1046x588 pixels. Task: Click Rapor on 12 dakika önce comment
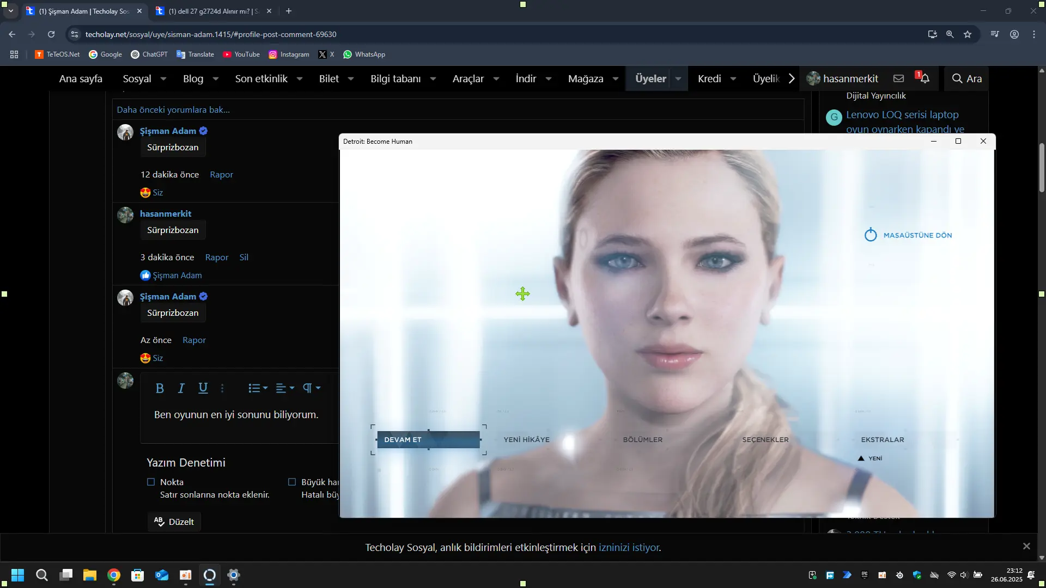221,175
